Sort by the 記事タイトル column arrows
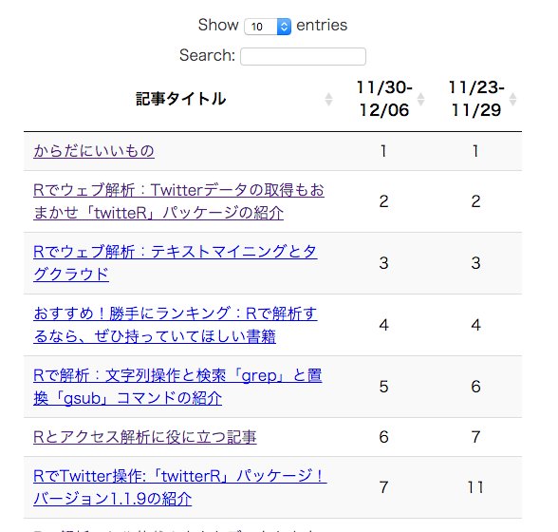Screen dimensions: 558x532 [328, 100]
